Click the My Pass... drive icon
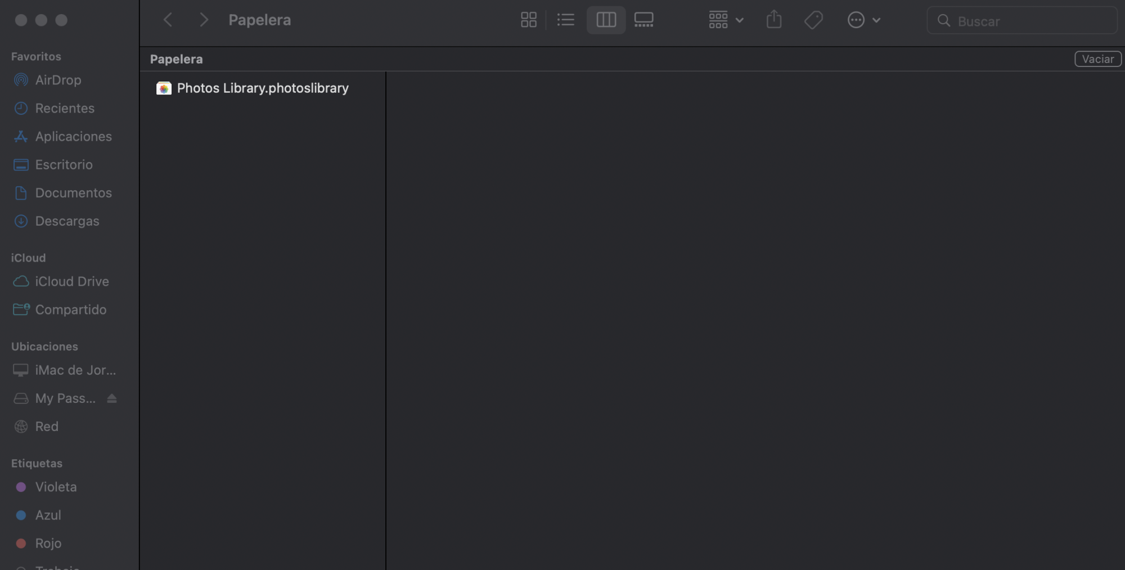The height and width of the screenshot is (570, 1125). (x=21, y=398)
